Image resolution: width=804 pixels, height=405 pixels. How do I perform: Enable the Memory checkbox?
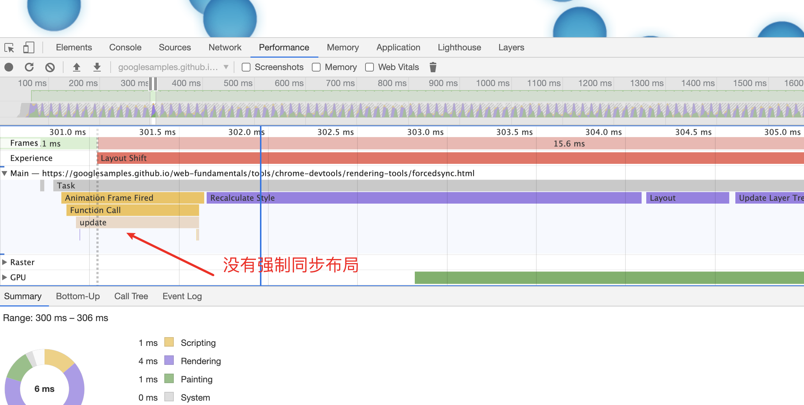[316, 67]
